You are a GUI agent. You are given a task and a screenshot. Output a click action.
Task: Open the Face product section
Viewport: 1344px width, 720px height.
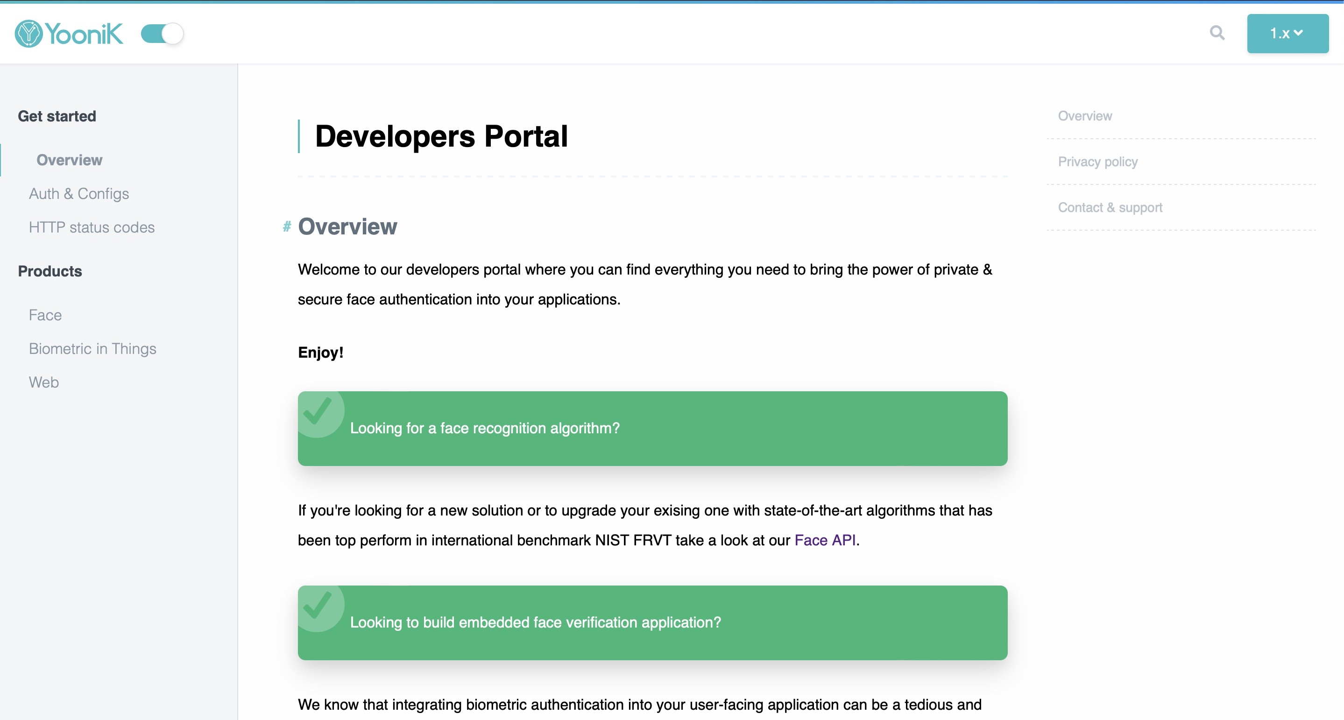(45, 315)
